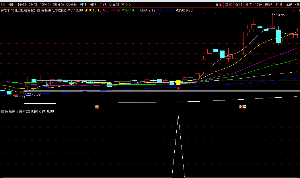
Task: Click the M60: 9.19 moving average label
Action: pos(148,10)
